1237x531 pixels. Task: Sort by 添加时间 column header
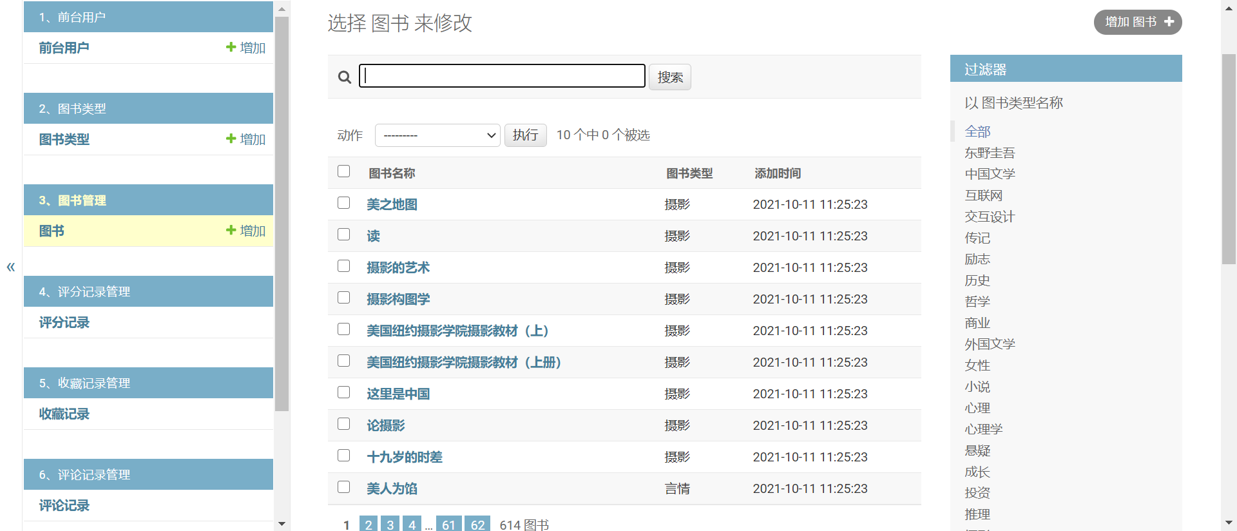click(778, 173)
